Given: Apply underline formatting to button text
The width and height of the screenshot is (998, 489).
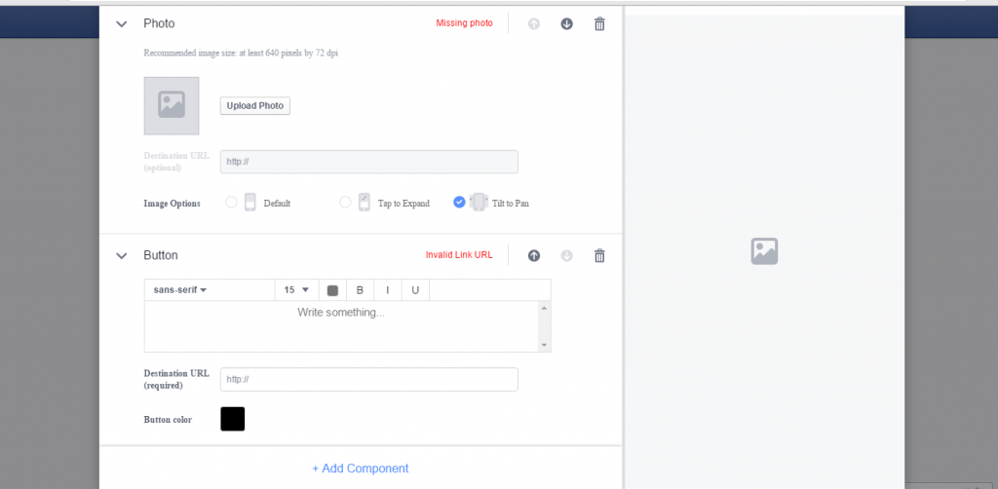Looking at the screenshot, I should [415, 290].
